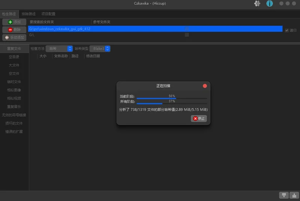Toggle bottom panel with left bottom-right icon
The height and width of the screenshot is (201, 300).
(284, 195)
